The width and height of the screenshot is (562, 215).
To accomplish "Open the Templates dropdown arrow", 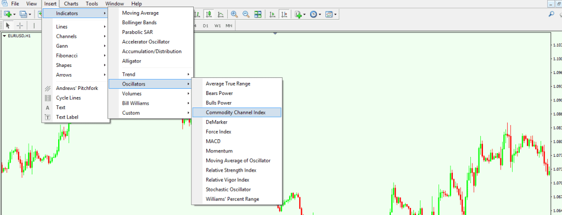I will [x=335, y=15].
